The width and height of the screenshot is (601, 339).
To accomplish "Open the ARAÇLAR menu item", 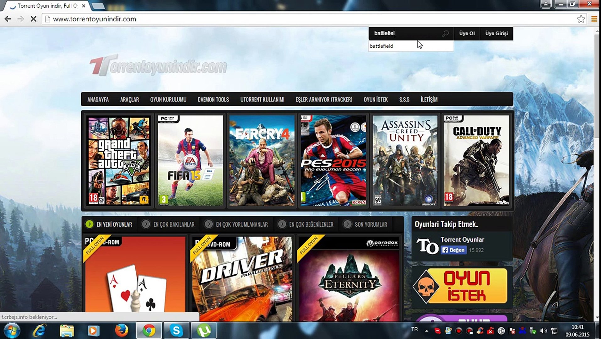I will click(129, 100).
